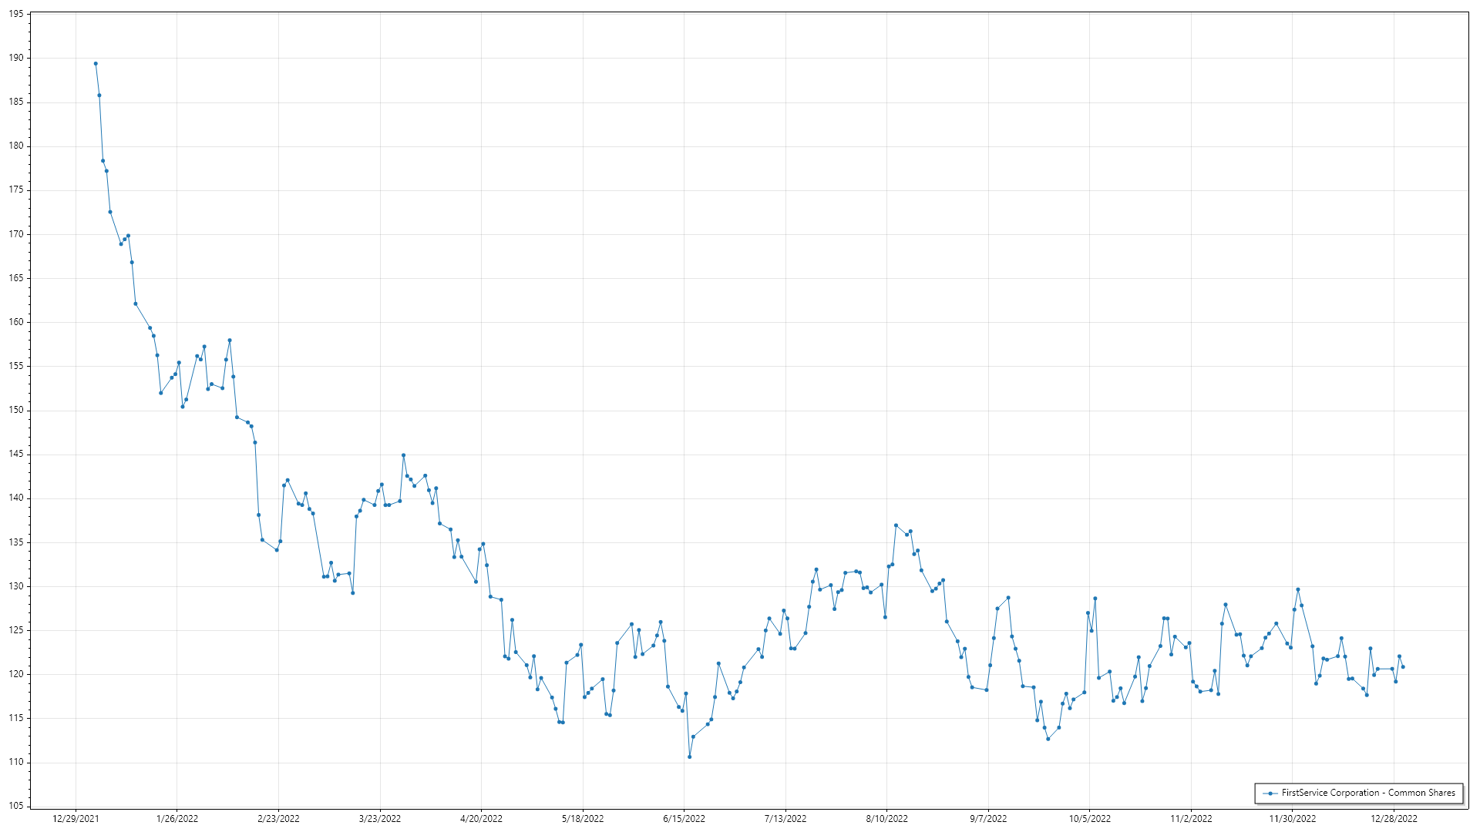Click the FirstService Corporation legend label
Image resolution: width=1480 pixels, height=832 pixels.
point(1368,793)
